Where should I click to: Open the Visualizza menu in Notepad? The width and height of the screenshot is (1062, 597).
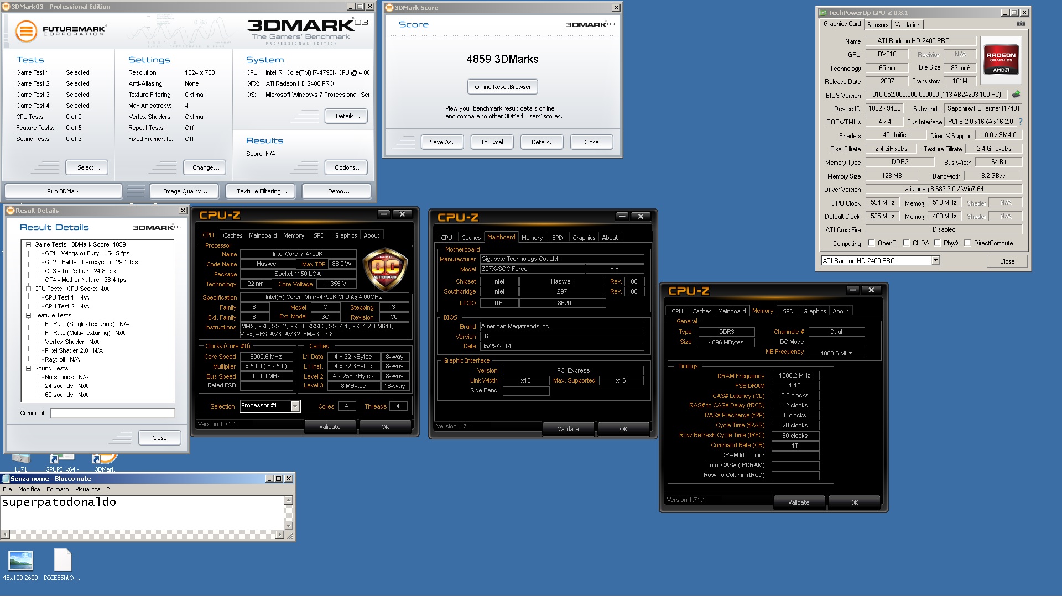(87, 489)
